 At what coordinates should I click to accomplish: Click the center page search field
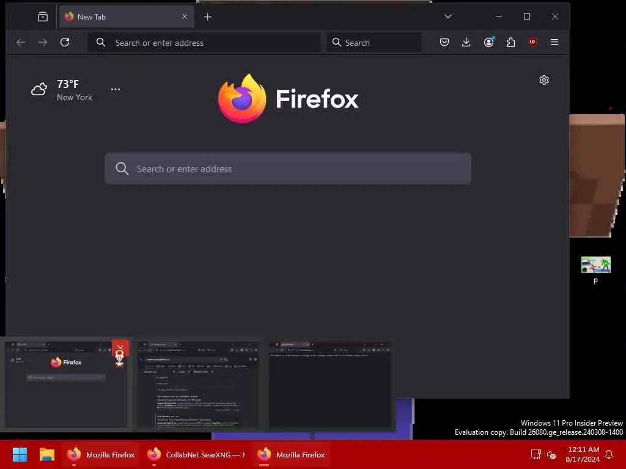288,169
